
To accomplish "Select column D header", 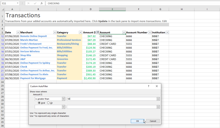I will pyautogui.click(x=91, y=9).
